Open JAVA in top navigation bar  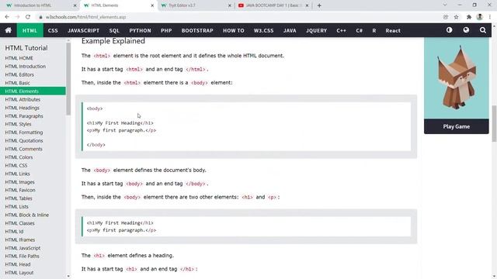point(290,30)
